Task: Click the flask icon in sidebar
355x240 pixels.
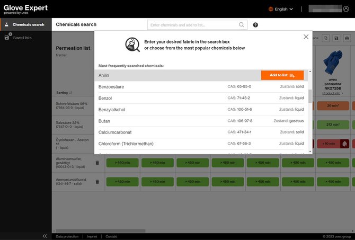Action: (6, 24)
